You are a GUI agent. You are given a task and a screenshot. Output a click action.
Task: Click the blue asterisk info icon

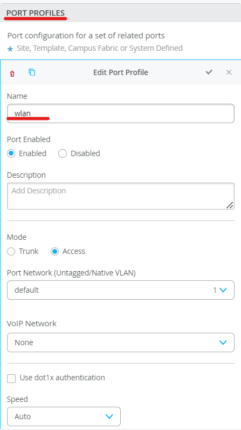point(10,49)
